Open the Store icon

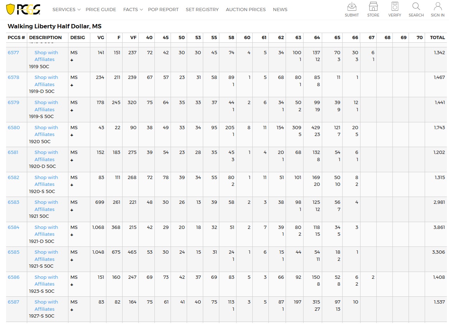pyautogui.click(x=373, y=7)
